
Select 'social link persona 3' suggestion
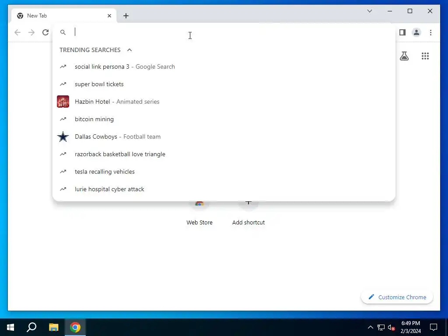[x=224, y=66]
